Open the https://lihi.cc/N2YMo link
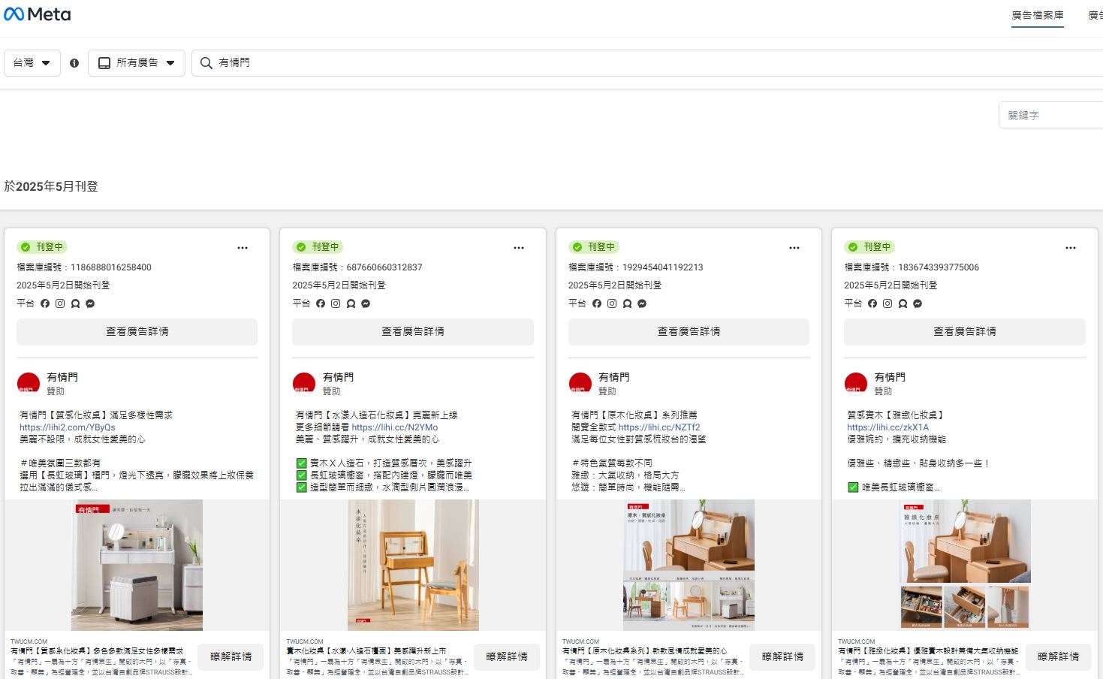1103x679 pixels. (395, 427)
